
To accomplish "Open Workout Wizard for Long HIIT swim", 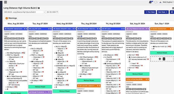I will [40, 87].
